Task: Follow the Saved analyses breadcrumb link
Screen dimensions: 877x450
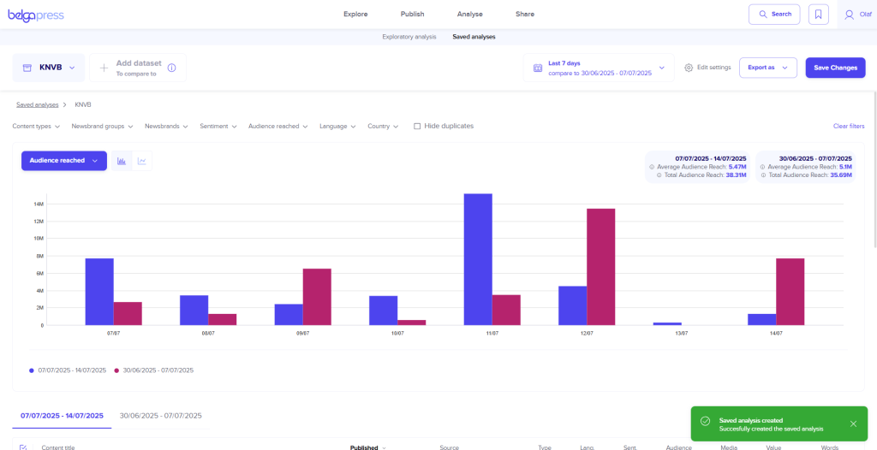Action: click(38, 104)
